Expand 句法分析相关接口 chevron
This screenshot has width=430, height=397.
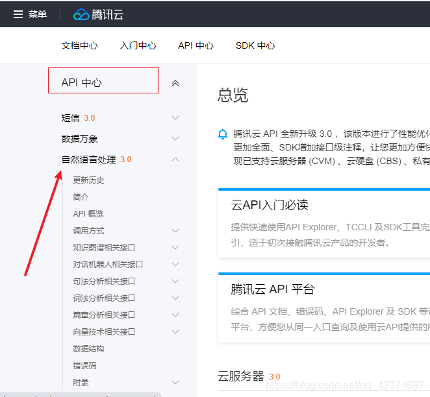pyautogui.click(x=175, y=281)
